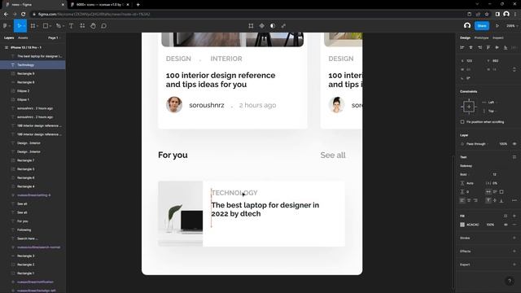
Task: Open the Raleway font family dropdown
Action: coord(466,166)
